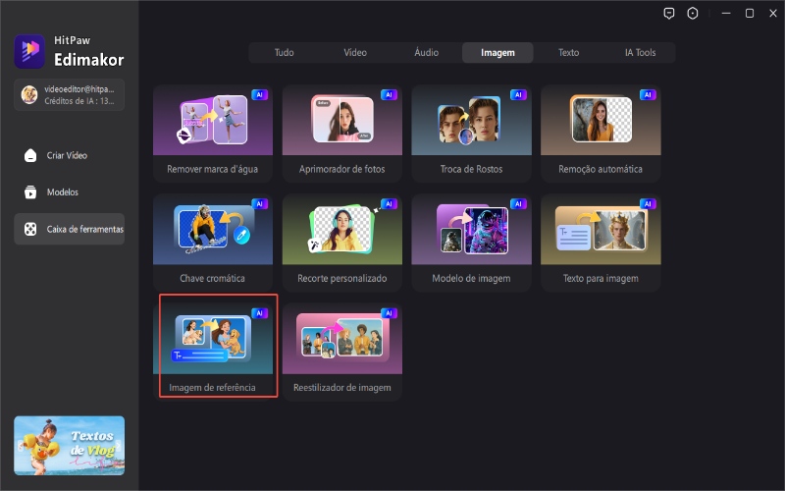Open the Áudio tab
This screenshot has width=785, height=491.
(x=426, y=52)
